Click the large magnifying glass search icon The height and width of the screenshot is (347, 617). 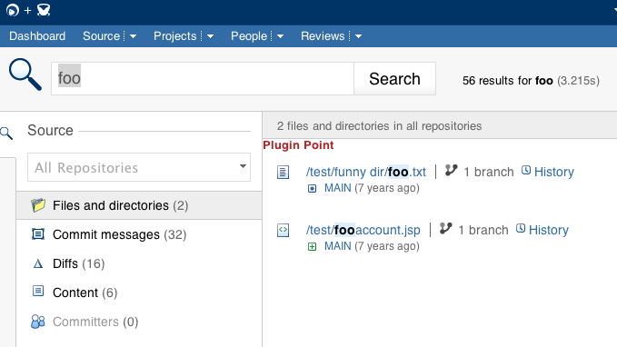click(25, 74)
